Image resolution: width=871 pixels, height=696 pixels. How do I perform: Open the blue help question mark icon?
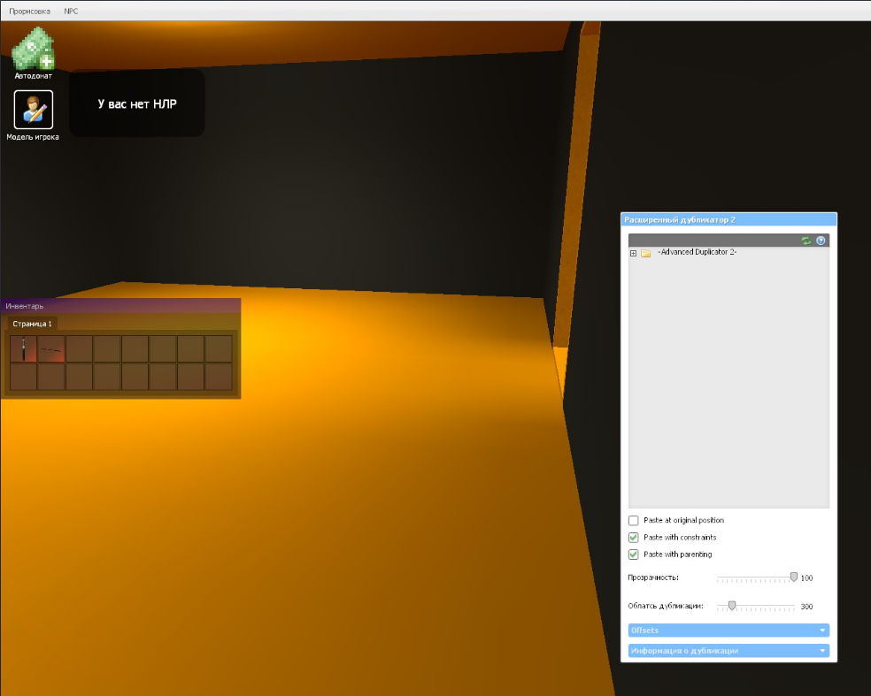tap(821, 241)
